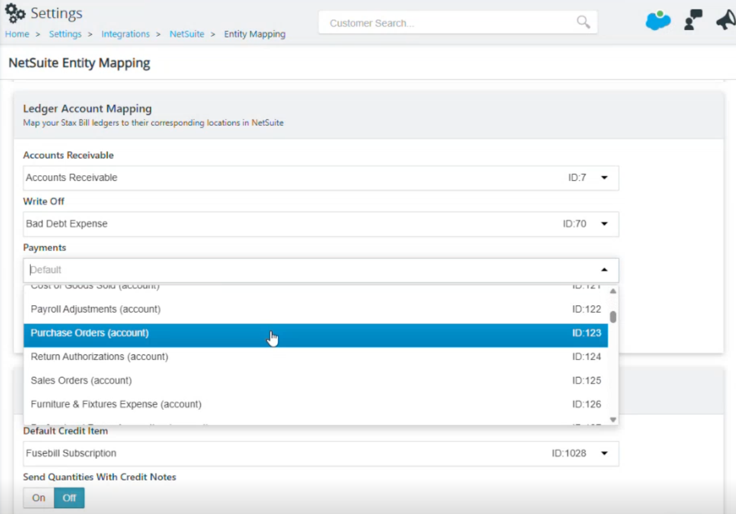Click the NetSuite Entity Mapping heading

80,63
